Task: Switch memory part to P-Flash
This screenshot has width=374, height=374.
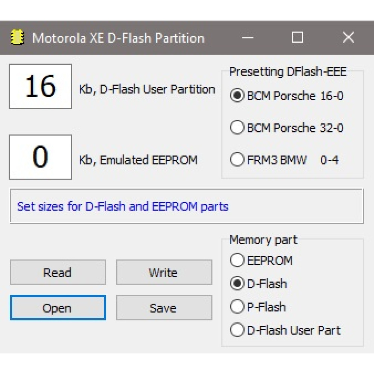Action: point(258,307)
